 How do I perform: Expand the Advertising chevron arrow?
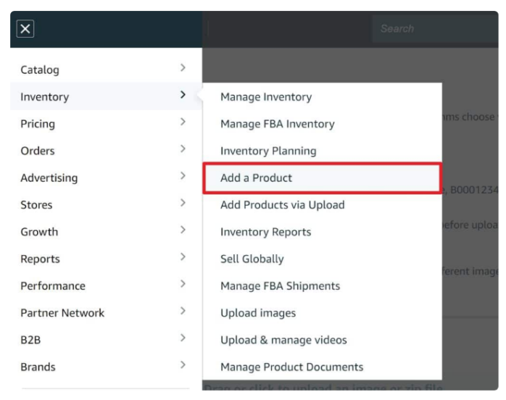pyautogui.click(x=183, y=176)
